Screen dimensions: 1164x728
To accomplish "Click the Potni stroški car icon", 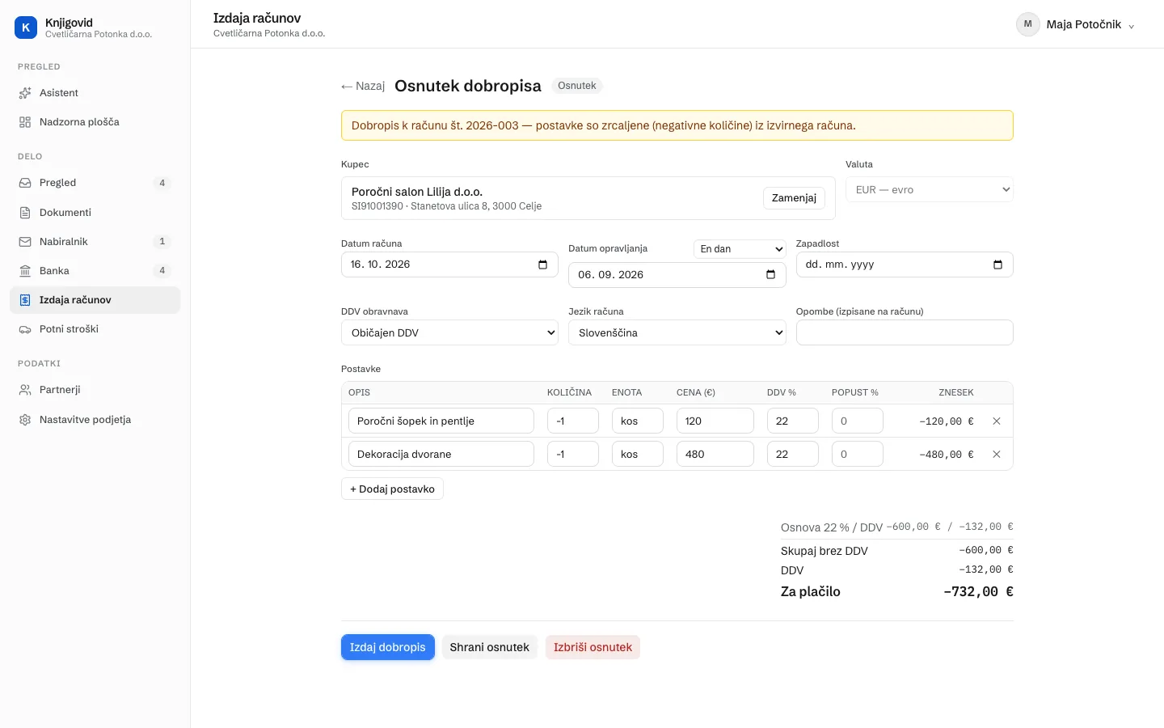I will (x=25, y=329).
